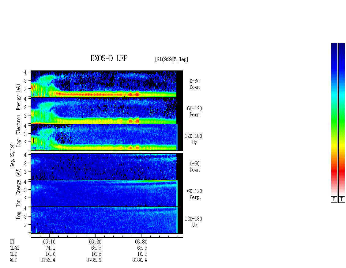Click the EXOS-D LEP plot title

tap(109, 58)
